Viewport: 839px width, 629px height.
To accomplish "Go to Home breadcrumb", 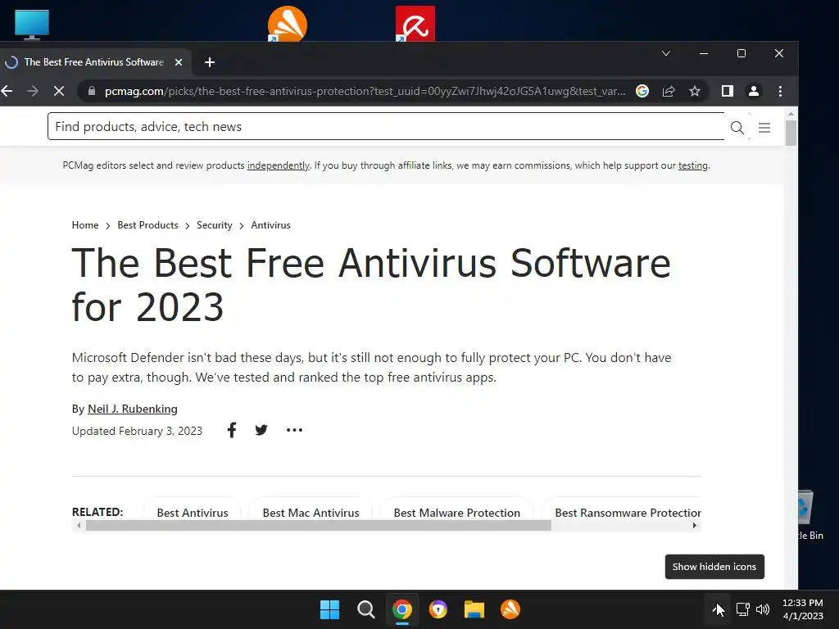I will 85,225.
